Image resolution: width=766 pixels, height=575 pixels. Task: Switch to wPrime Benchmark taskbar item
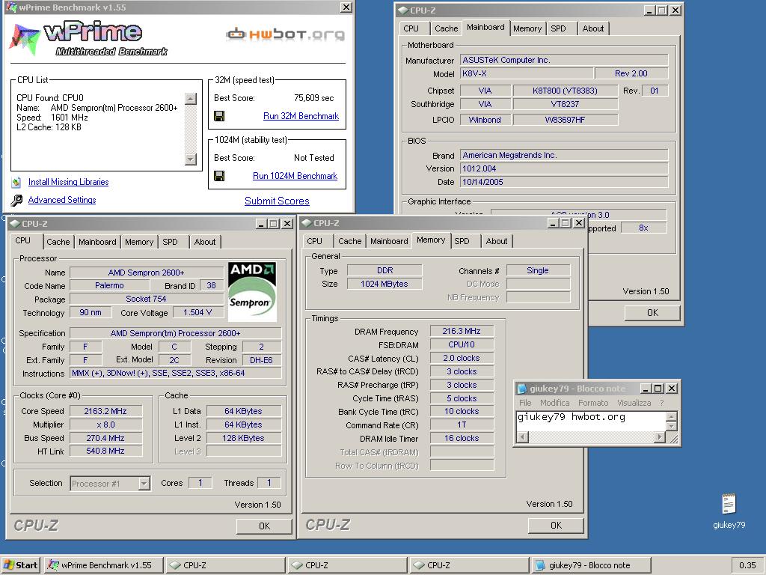click(102, 565)
